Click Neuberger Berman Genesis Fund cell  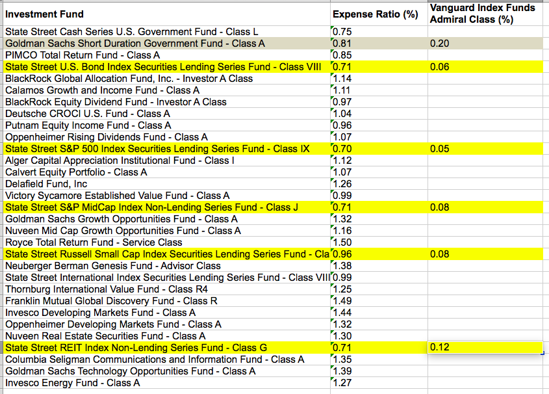click(167, 266)
